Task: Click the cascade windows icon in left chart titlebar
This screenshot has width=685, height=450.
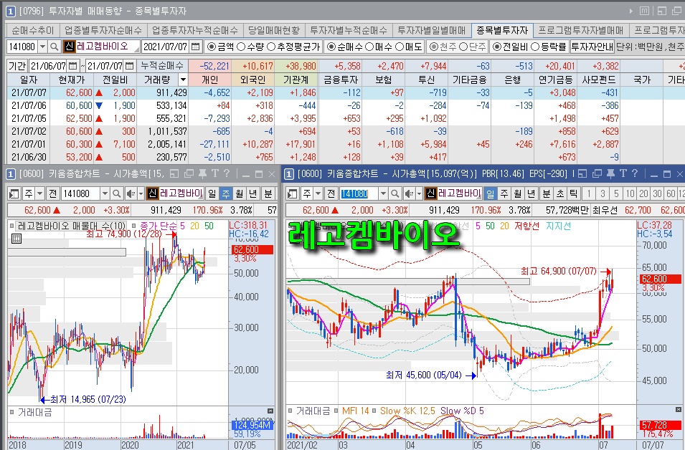Action: click(x=189, y=173)
